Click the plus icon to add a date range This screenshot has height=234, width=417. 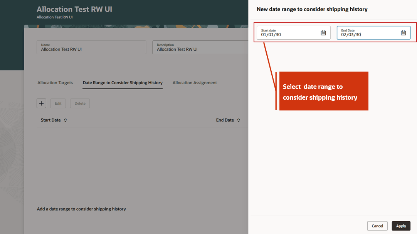[41, 103]
